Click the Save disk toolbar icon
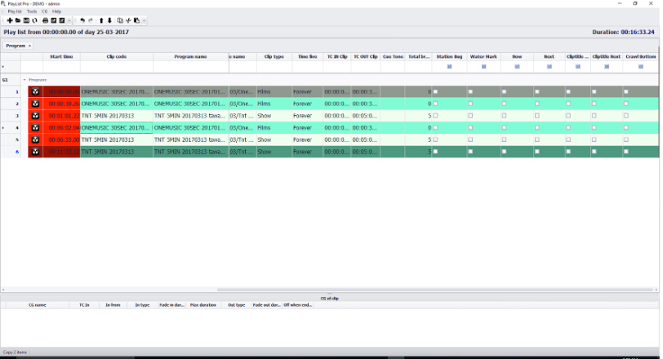The height and width of the screenshot is (359, 663). point(26,20)
